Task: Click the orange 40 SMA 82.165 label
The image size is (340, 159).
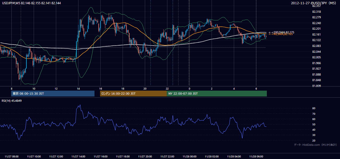Action: tap(280, 34)
